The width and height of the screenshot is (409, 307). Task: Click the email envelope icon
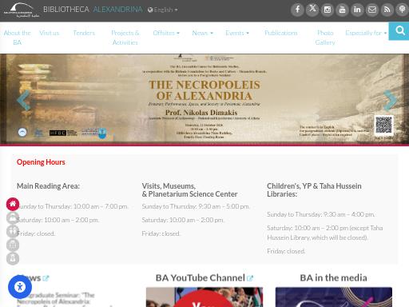[x=372, y=10]
